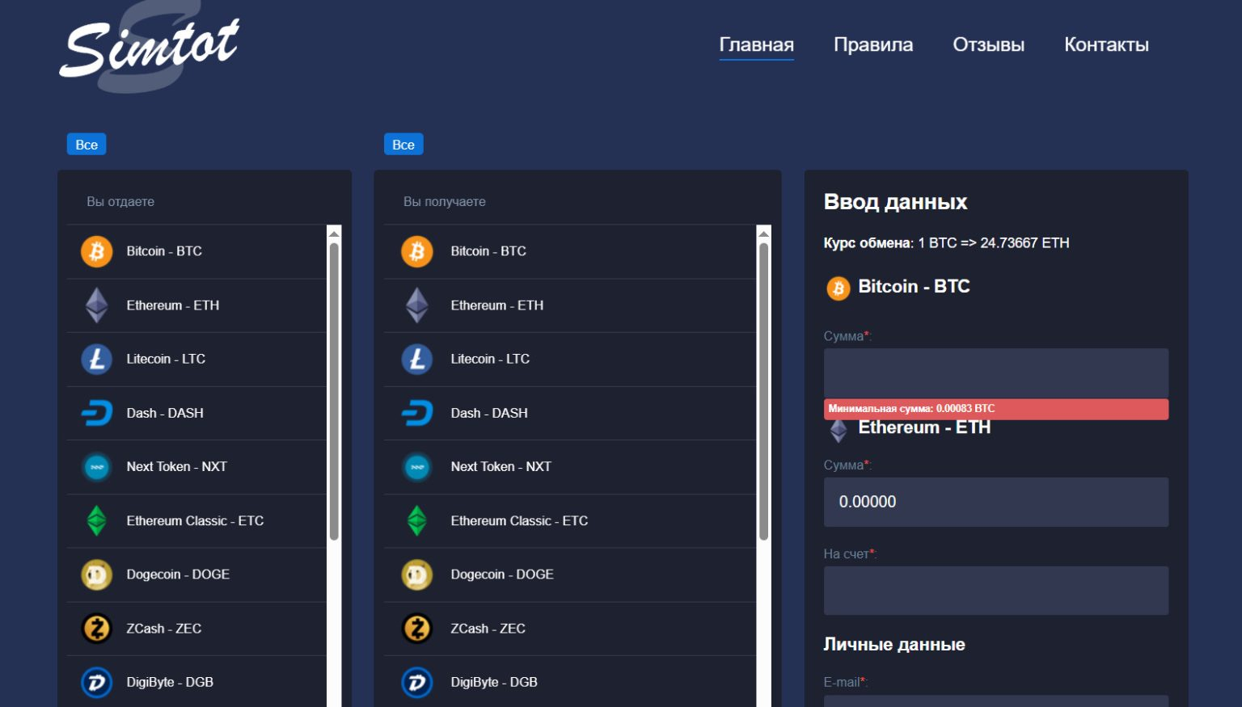This screenshot has height=707, width=1242.
Task: Click the Bitcoin icon in the give list
Action: (97, 251)
